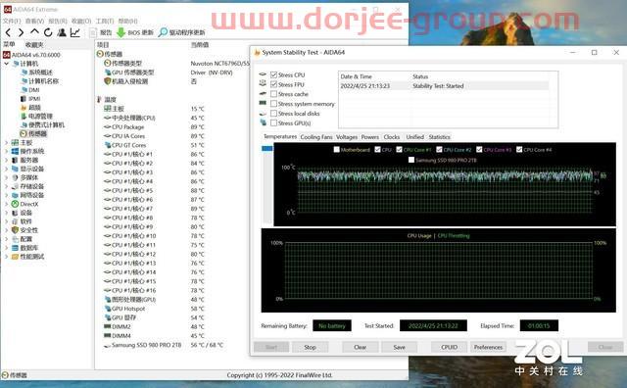Open the DMI tree entry
The width and height of the screenshot is (627, 388).
pos(34,90)
